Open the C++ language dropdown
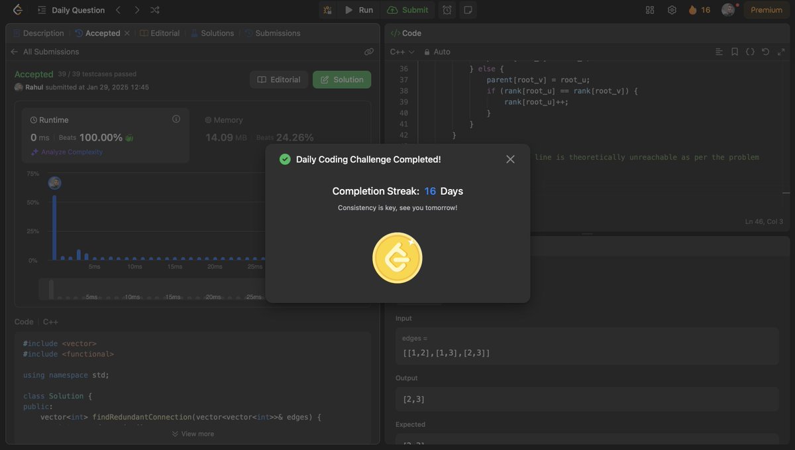Screen dimensions: 795x450 402,52
